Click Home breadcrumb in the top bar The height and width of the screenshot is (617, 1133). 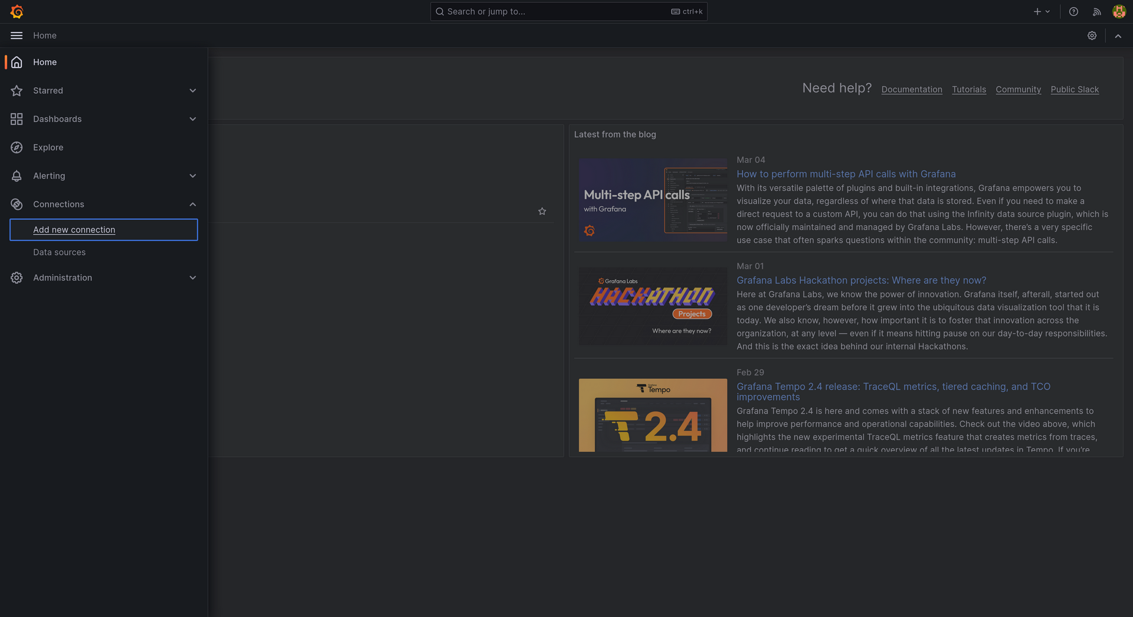[x=45, y=35]
